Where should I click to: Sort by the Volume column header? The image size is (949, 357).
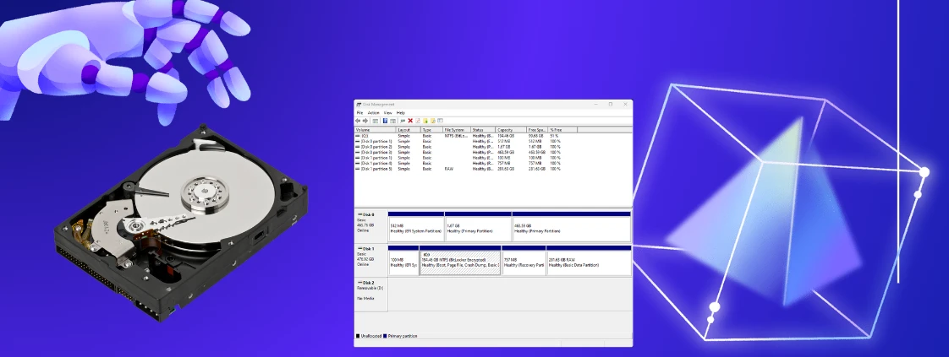pyautogui.click(x=364, y=130)
